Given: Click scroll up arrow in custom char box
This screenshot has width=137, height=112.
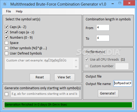Looking at the screenshot, I should coord(76,61).
